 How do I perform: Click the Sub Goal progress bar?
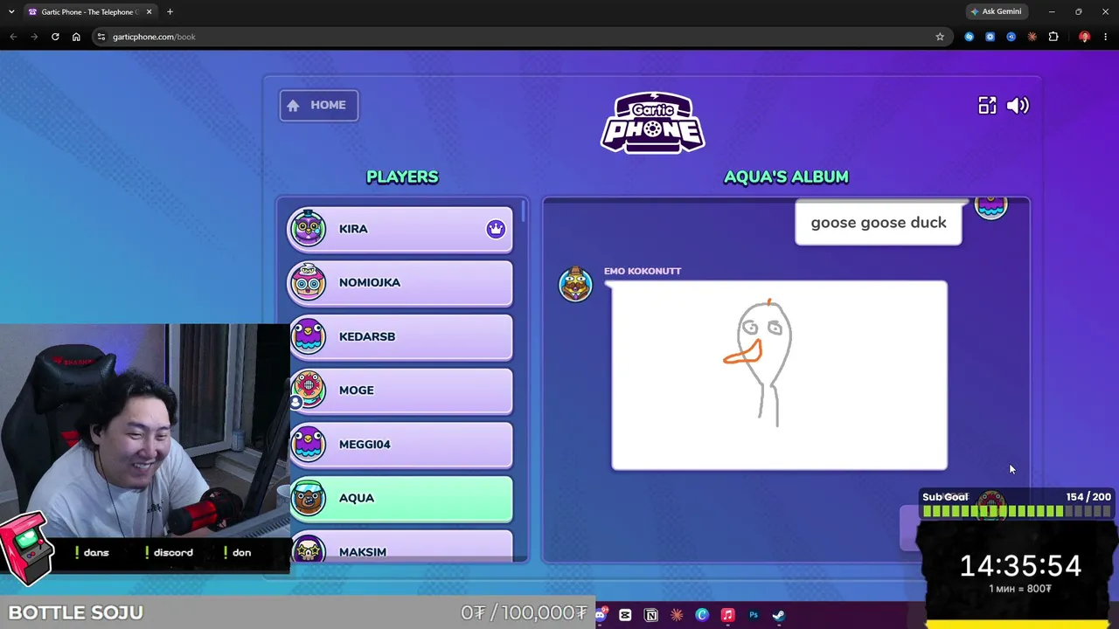(1017, 512)
